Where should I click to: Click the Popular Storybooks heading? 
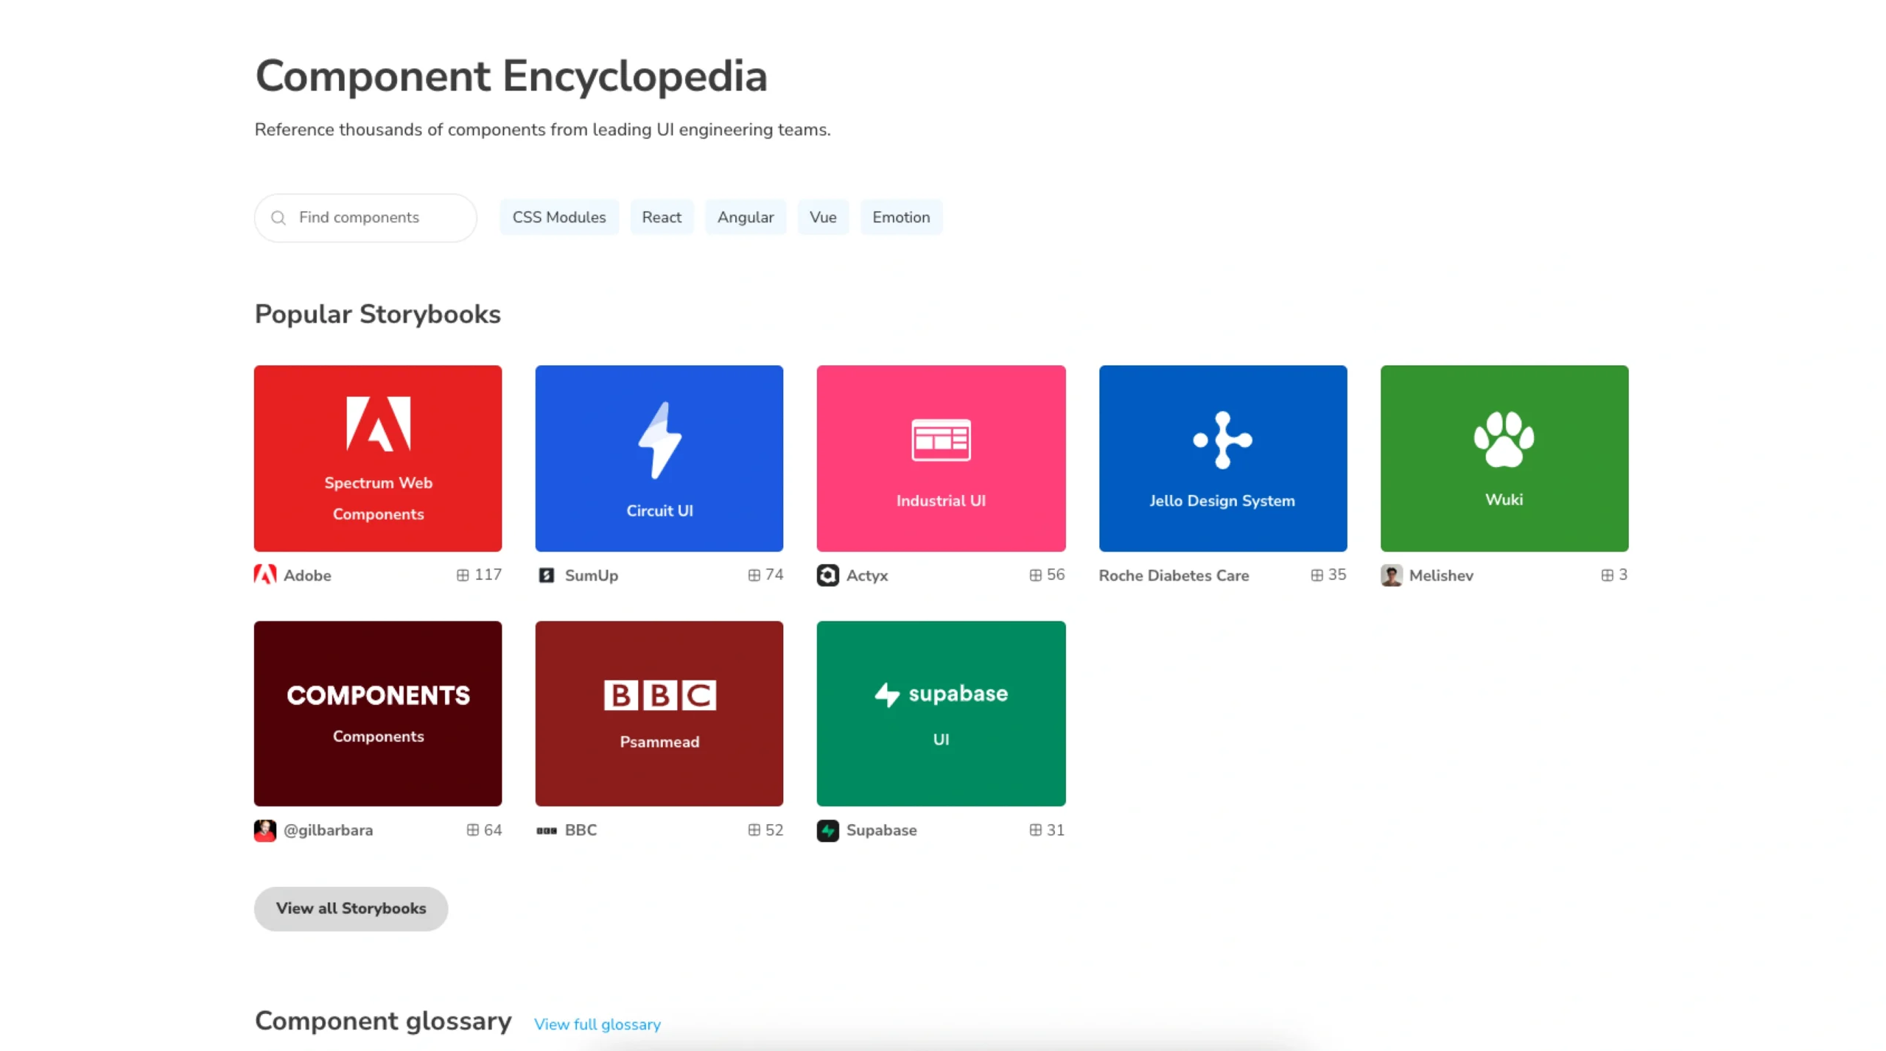tap(377, 314)
